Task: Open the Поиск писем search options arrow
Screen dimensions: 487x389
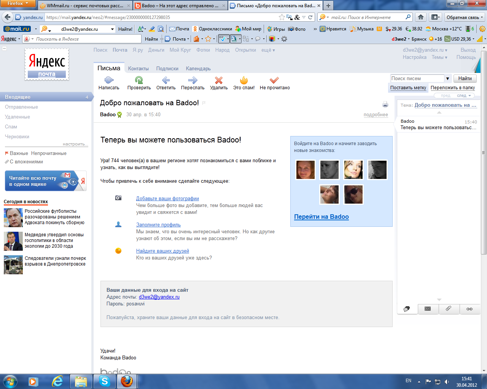Action: [x=447, y=79]
